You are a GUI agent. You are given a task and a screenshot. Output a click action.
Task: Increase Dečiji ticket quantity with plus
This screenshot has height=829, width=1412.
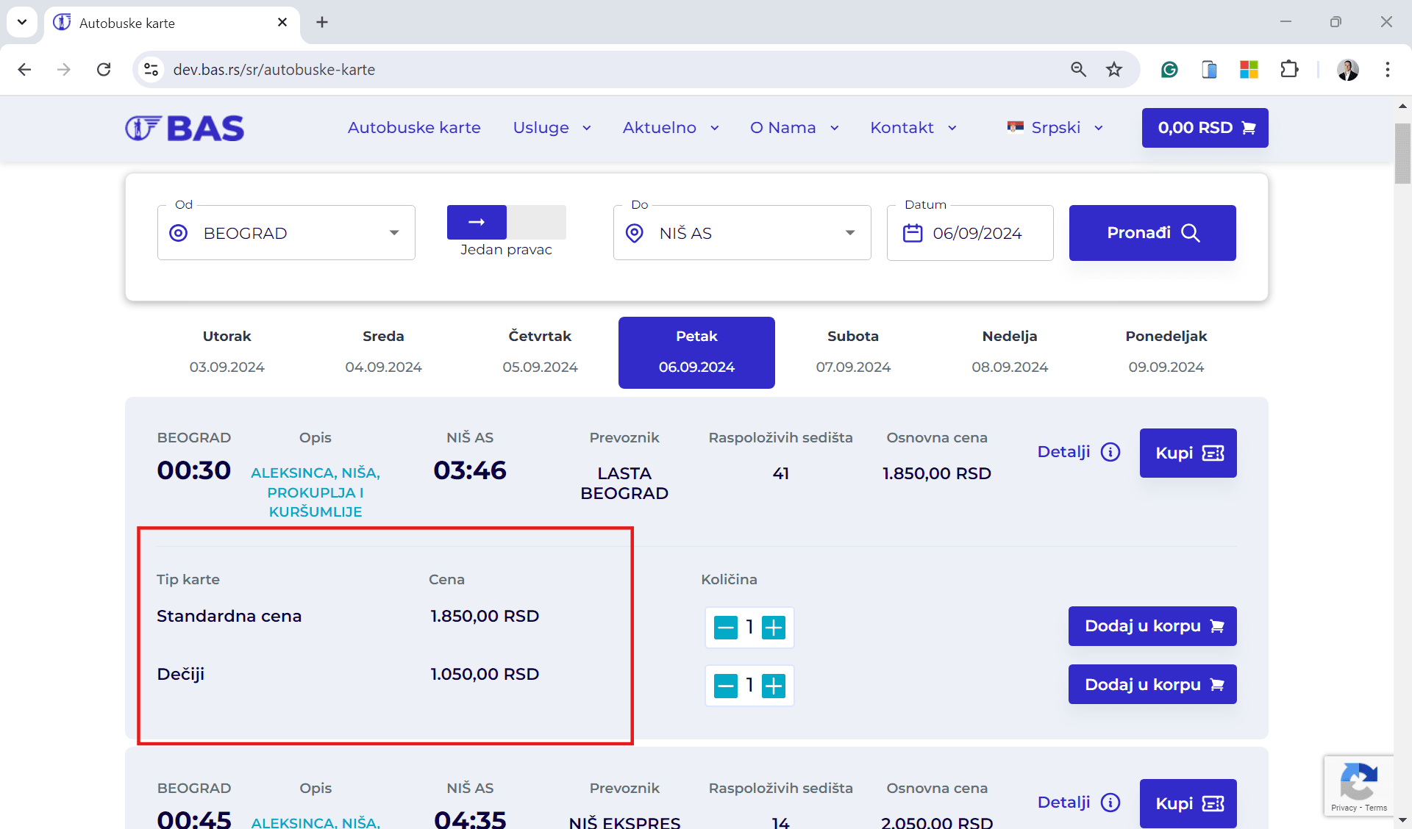coord(774,686)
